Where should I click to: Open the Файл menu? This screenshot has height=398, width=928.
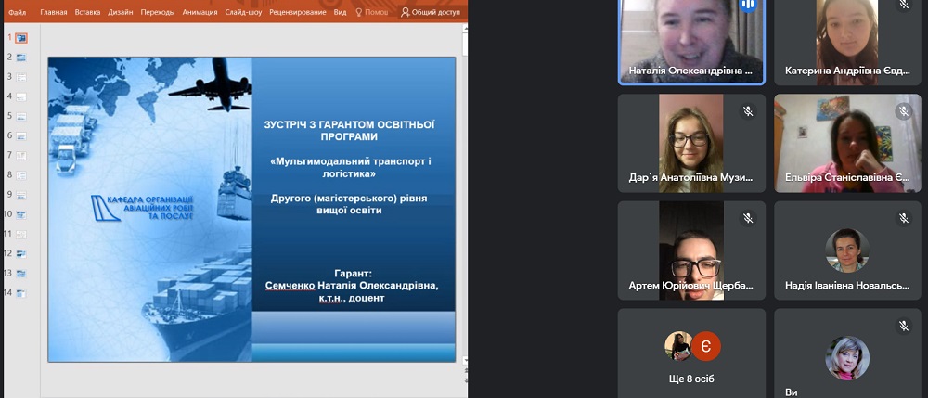coord(17,13)
